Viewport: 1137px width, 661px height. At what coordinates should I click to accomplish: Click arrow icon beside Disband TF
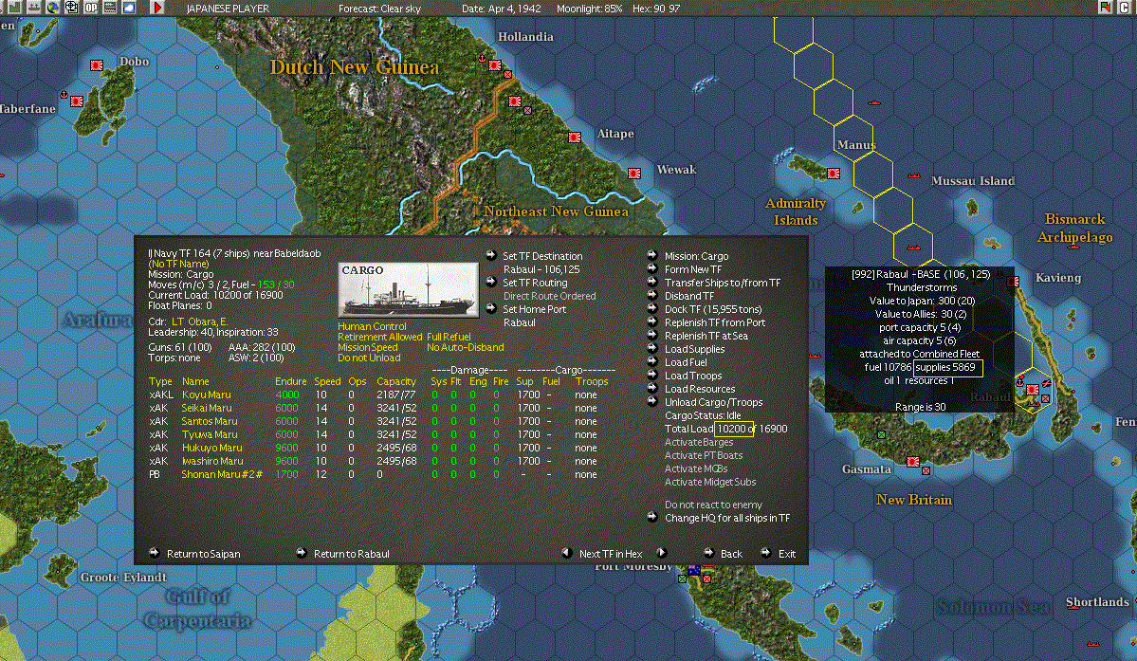coord(651,295)
